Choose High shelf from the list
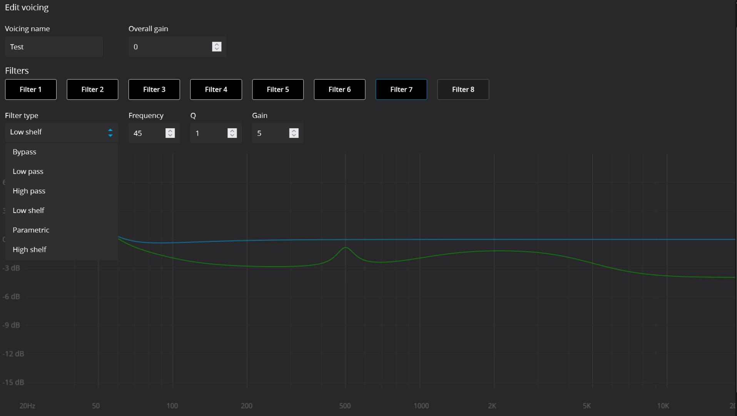The height and width of the screenshot is (416, 737). pyautogui.click(x=30, y=250)
